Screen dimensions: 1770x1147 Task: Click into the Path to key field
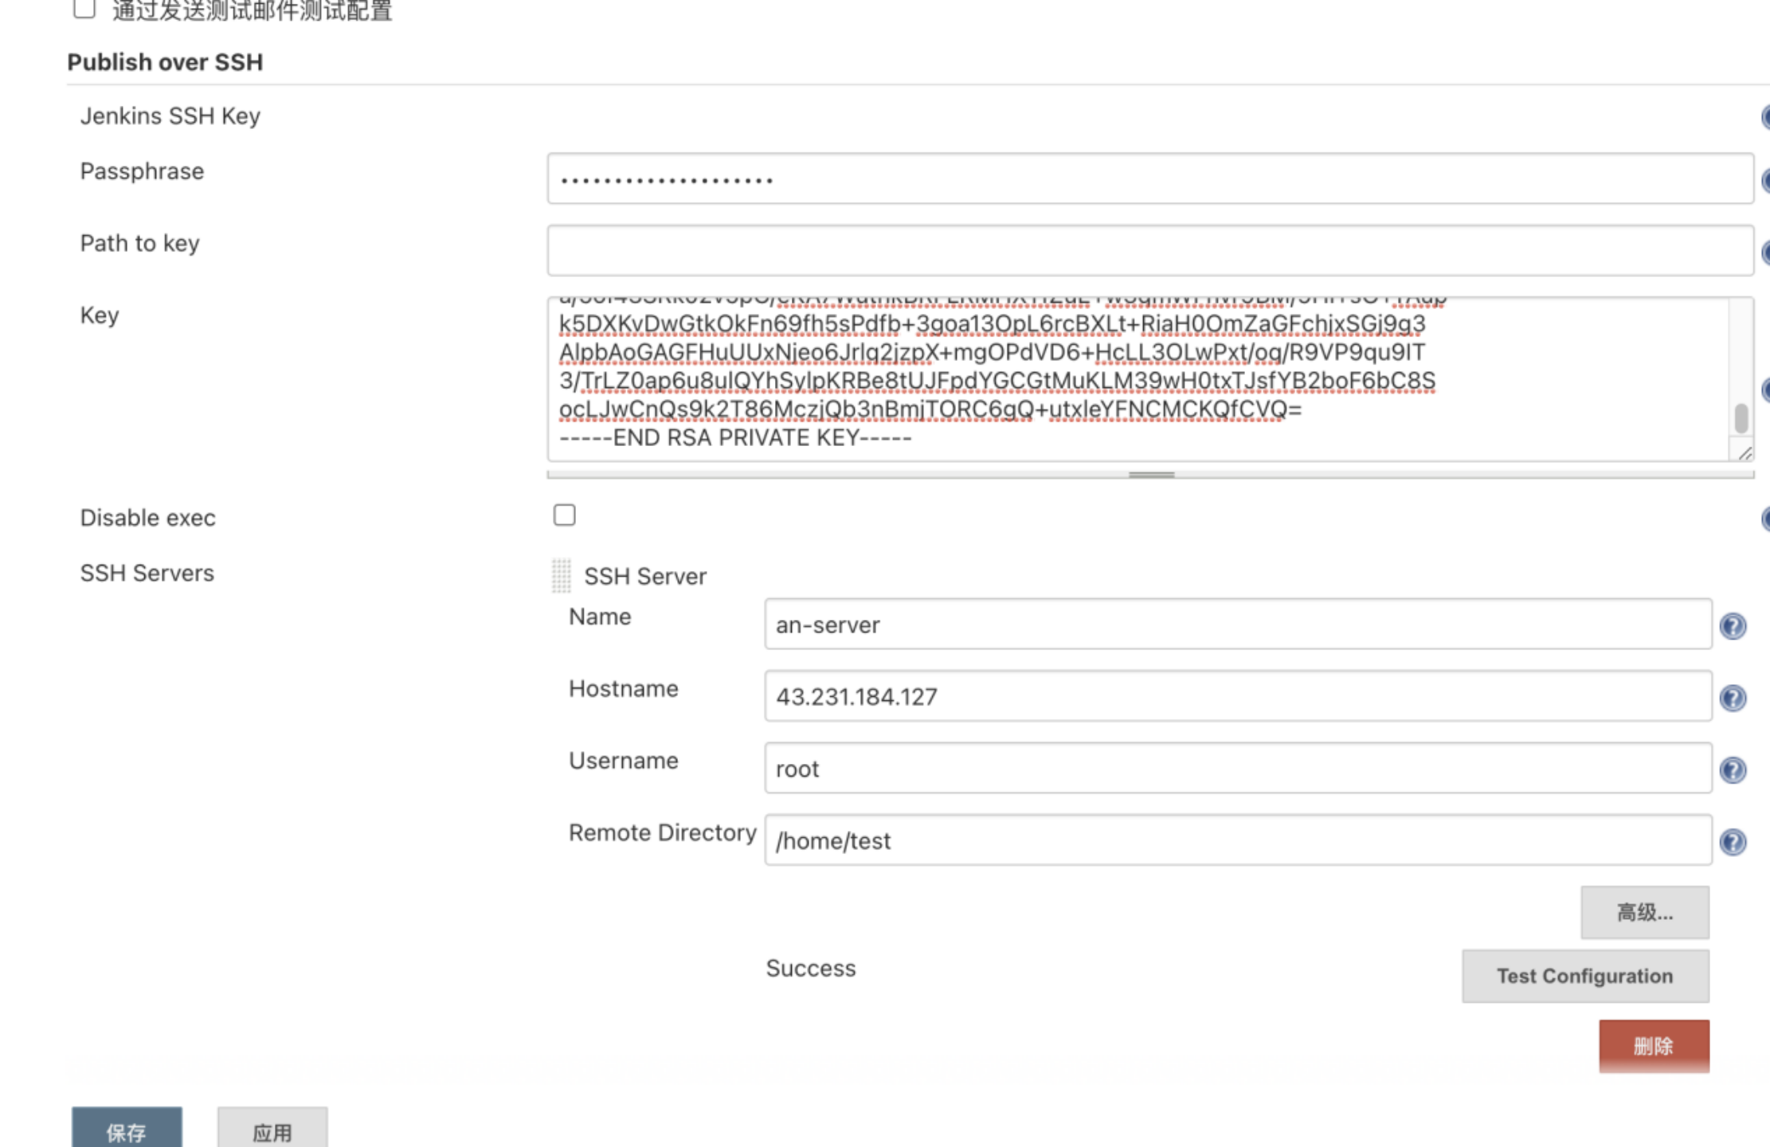point(1149,251)
